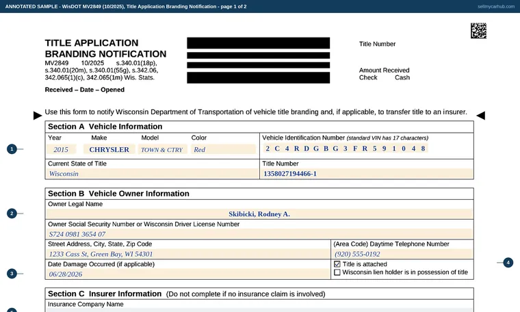Screen dimensions: 520x312
Task: Select Current State of Title field Wisconsin
Action: click(152, 174)
